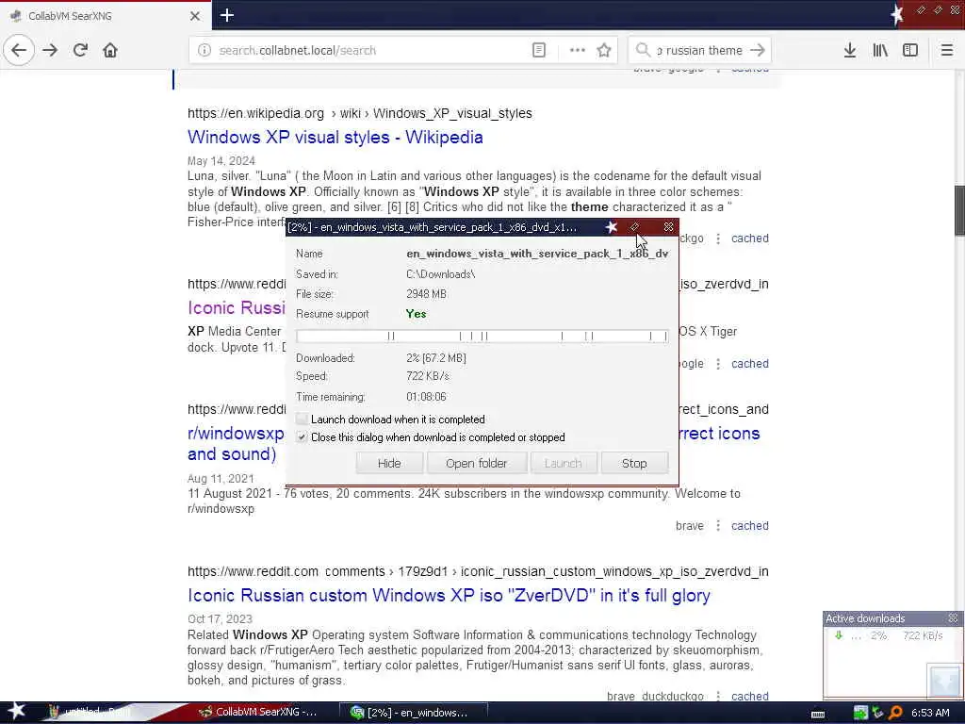
Task: Open options dots beside Wikipedia cached link
Action: [717, 239]
